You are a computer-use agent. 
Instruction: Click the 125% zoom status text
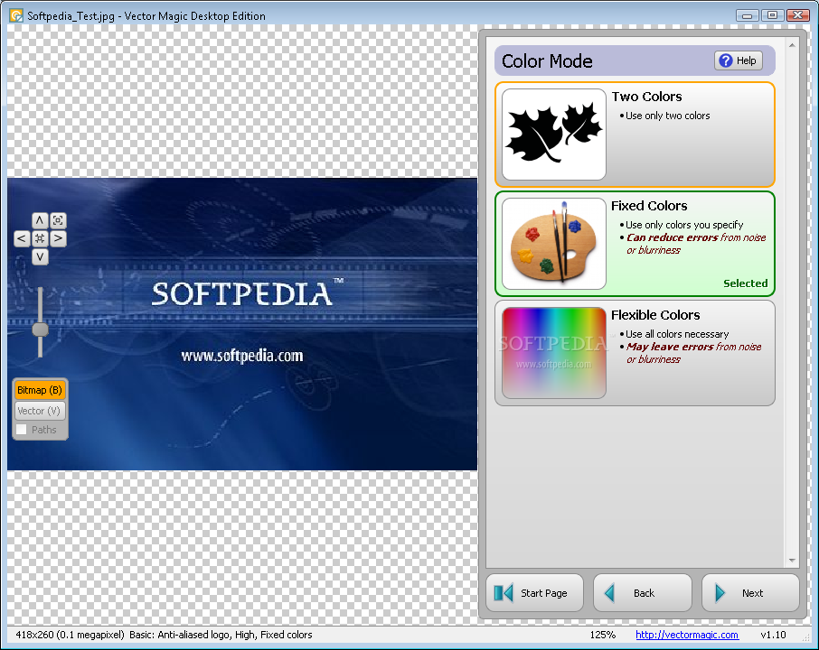[603, 635]
